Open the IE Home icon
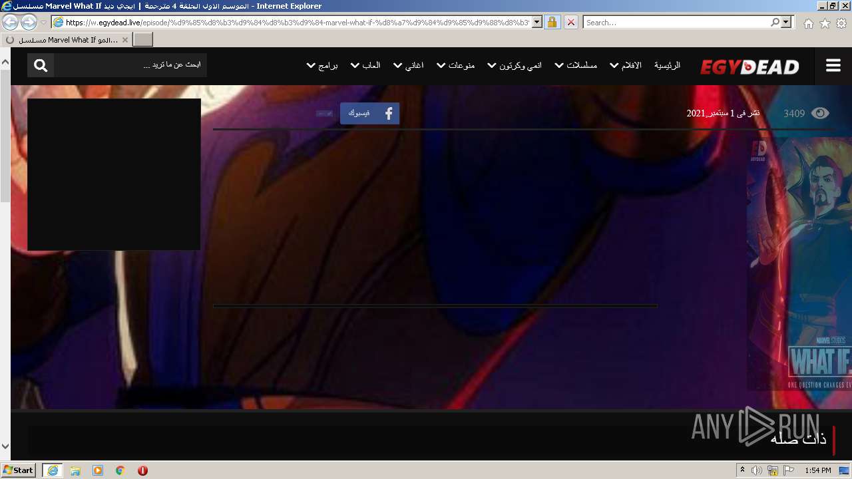The height and width of the screenshot is (479, 852). pyautogui.click(x=808, y=23)
